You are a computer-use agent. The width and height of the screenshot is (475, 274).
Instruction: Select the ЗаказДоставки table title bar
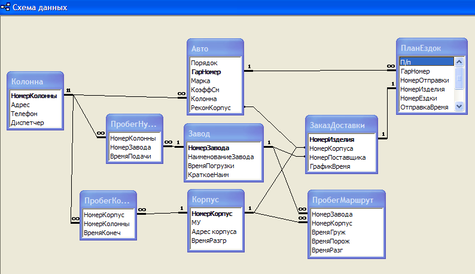coord(342,125)
